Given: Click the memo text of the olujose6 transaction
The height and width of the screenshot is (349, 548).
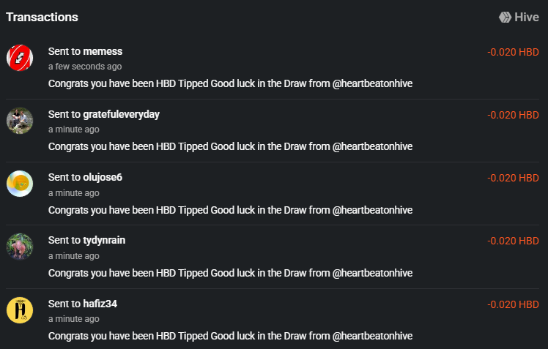Looking at the screenshot, I should pos(230,210).
